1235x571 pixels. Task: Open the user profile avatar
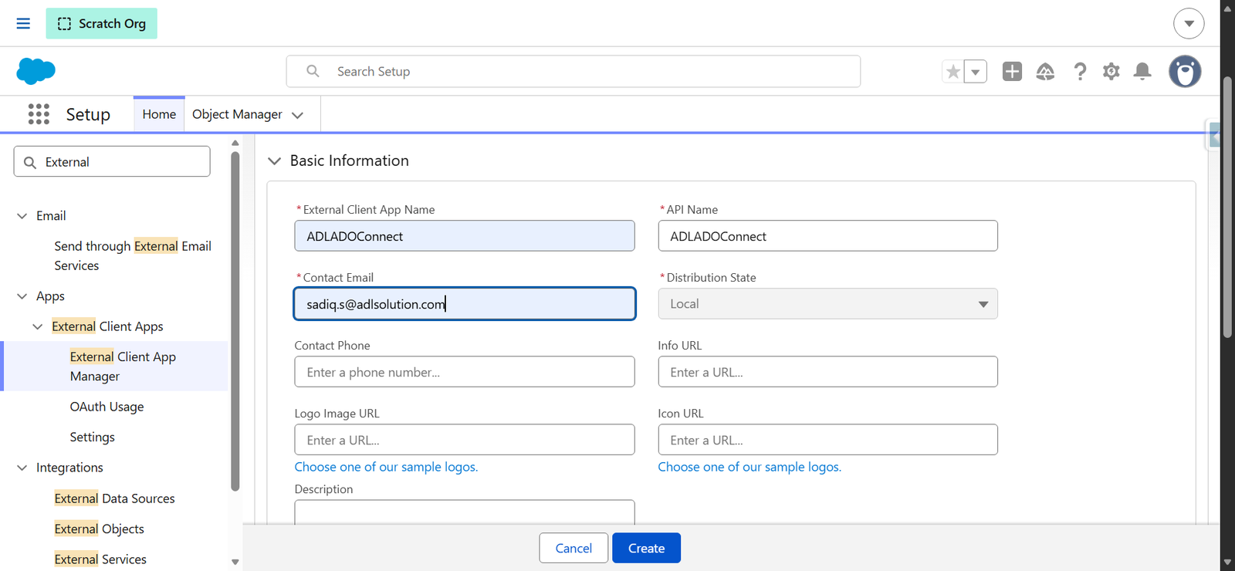pyautogui.click(x=1185, y=72)
